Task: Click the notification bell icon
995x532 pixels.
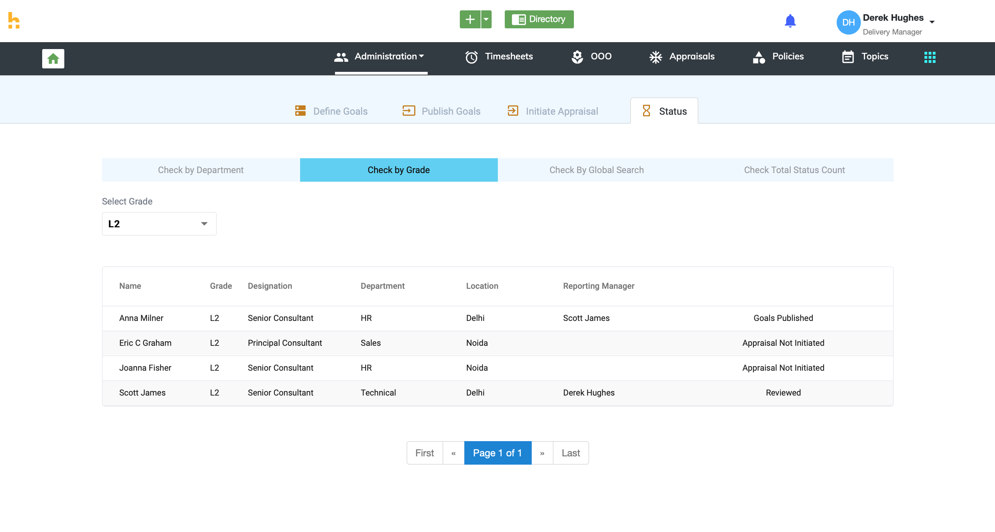Action: (790, 21)
